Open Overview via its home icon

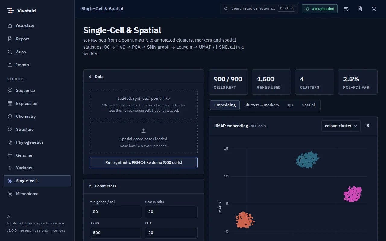click(x=10, y=26)
